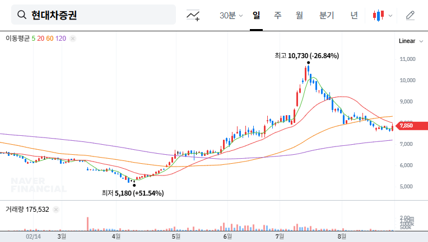Open the add indicator chart icon

[193, 15]
